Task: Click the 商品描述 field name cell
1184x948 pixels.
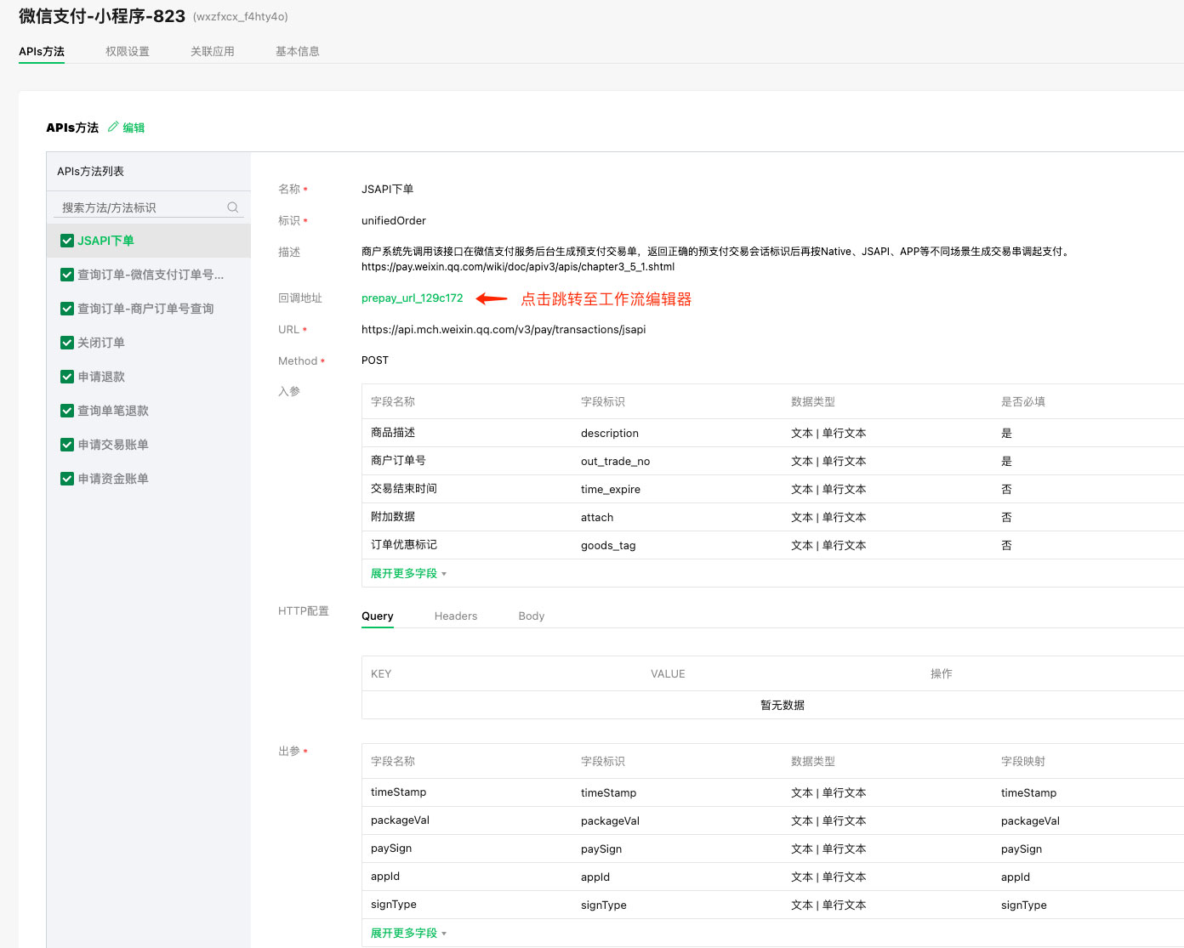Action: point(393,433)
